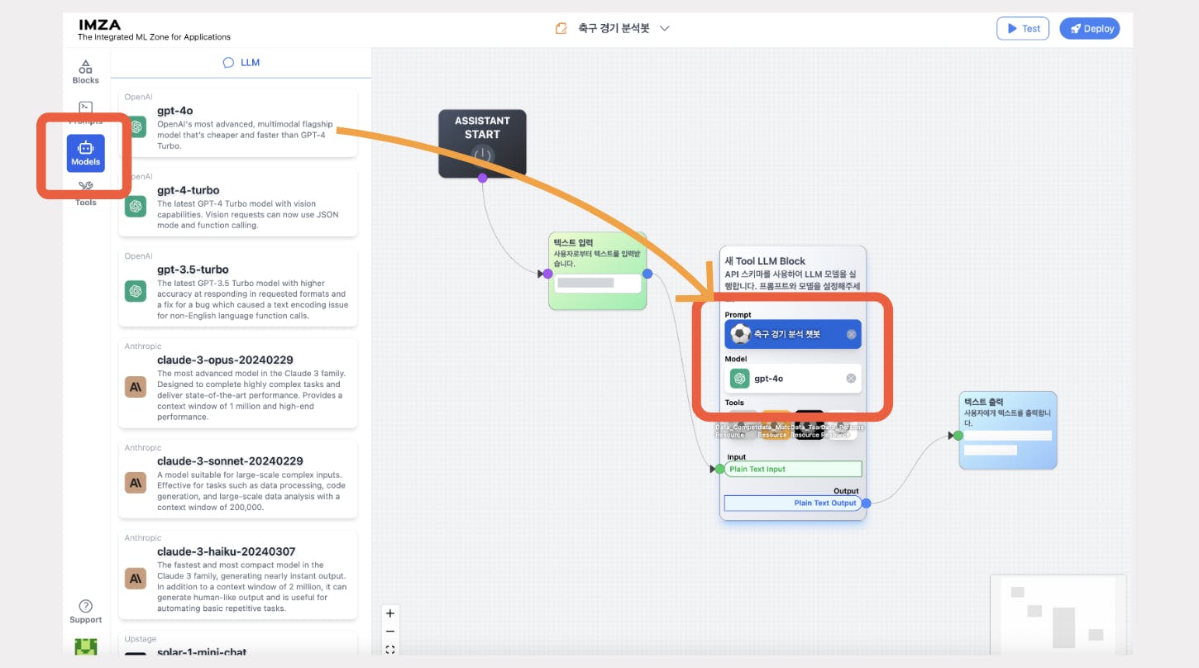The width and height of the screenshot is (1199, 668).
Task: Run the Test button
Action: [1023, 28]
